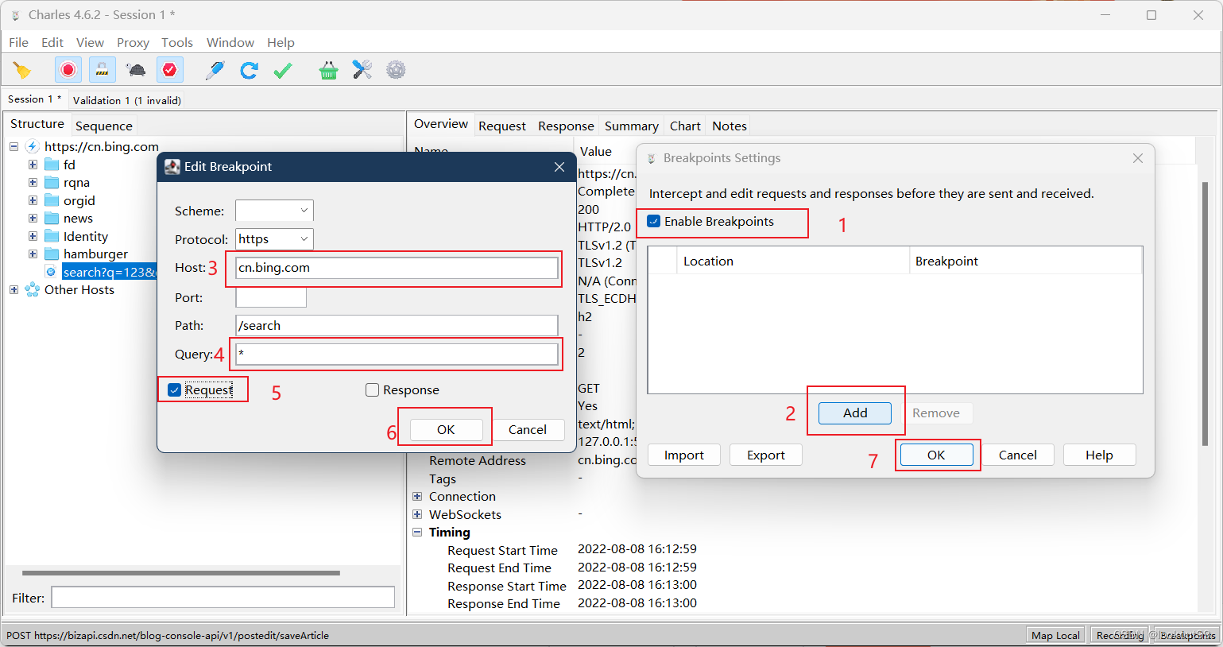Switch to the Sequence tab
Viewport: 1223px width, 647px height.
point(104,126)
